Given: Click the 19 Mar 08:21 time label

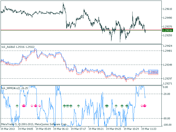Looking at the screenshot, I should coord(96,129).
